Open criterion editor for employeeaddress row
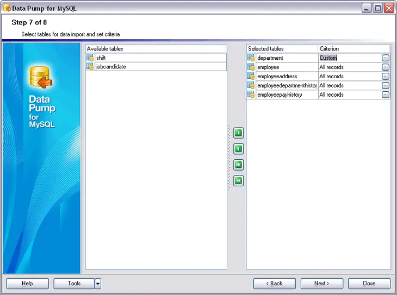 386,76
